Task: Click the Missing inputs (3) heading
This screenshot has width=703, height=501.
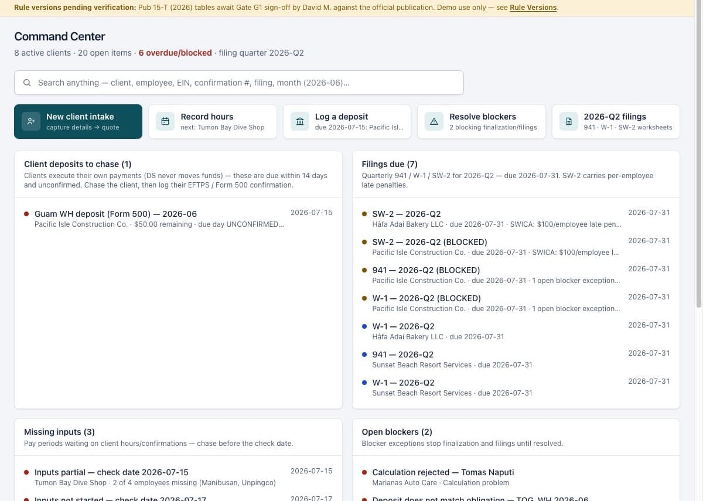Action: tap(59, 432)
